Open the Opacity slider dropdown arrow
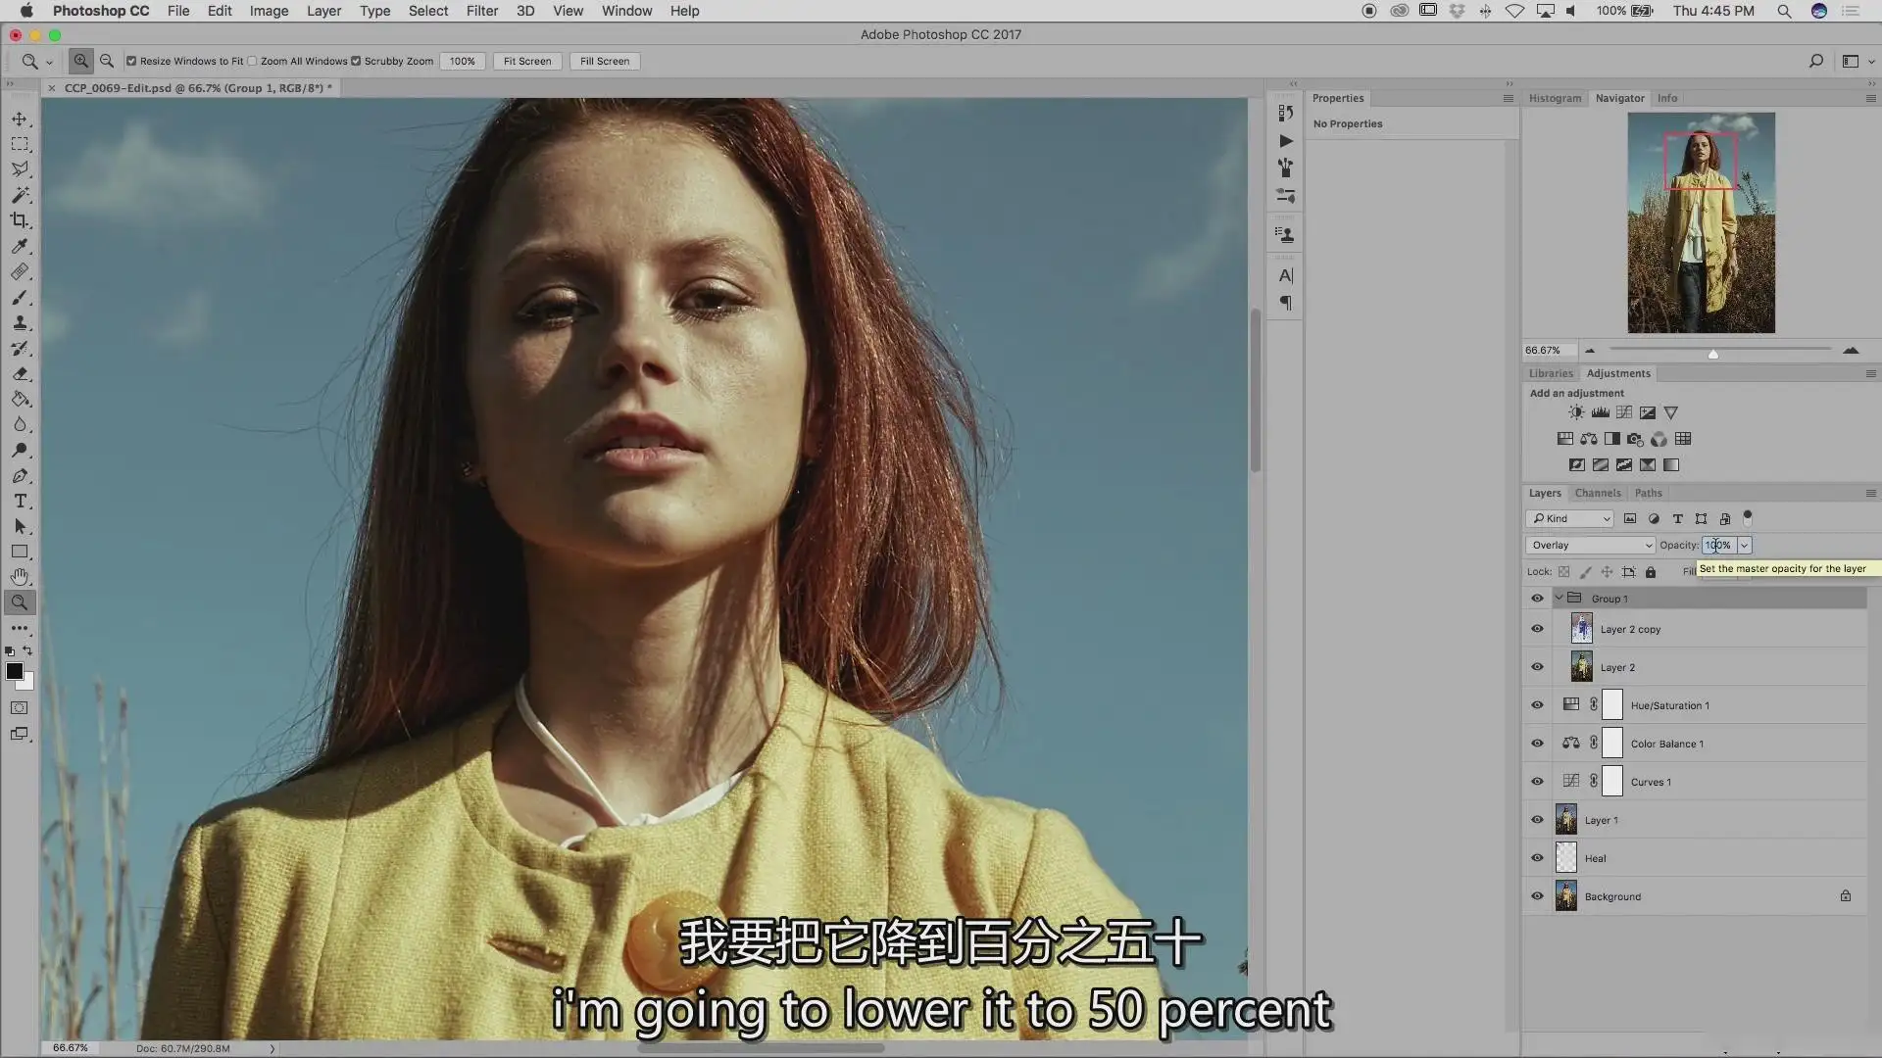Image resolution: width=1882 pixels, height=1058 pixels. coord(1744,545)
